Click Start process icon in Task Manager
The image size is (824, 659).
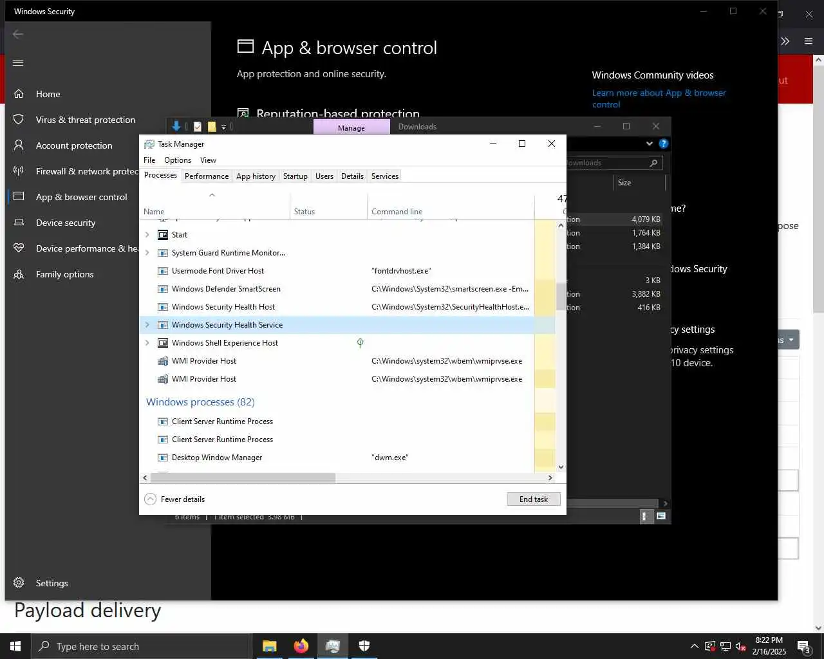[x=163, y=235]
